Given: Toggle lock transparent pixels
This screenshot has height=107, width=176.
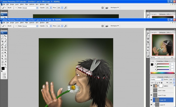Looking at the screenshot, I should 155,83.
